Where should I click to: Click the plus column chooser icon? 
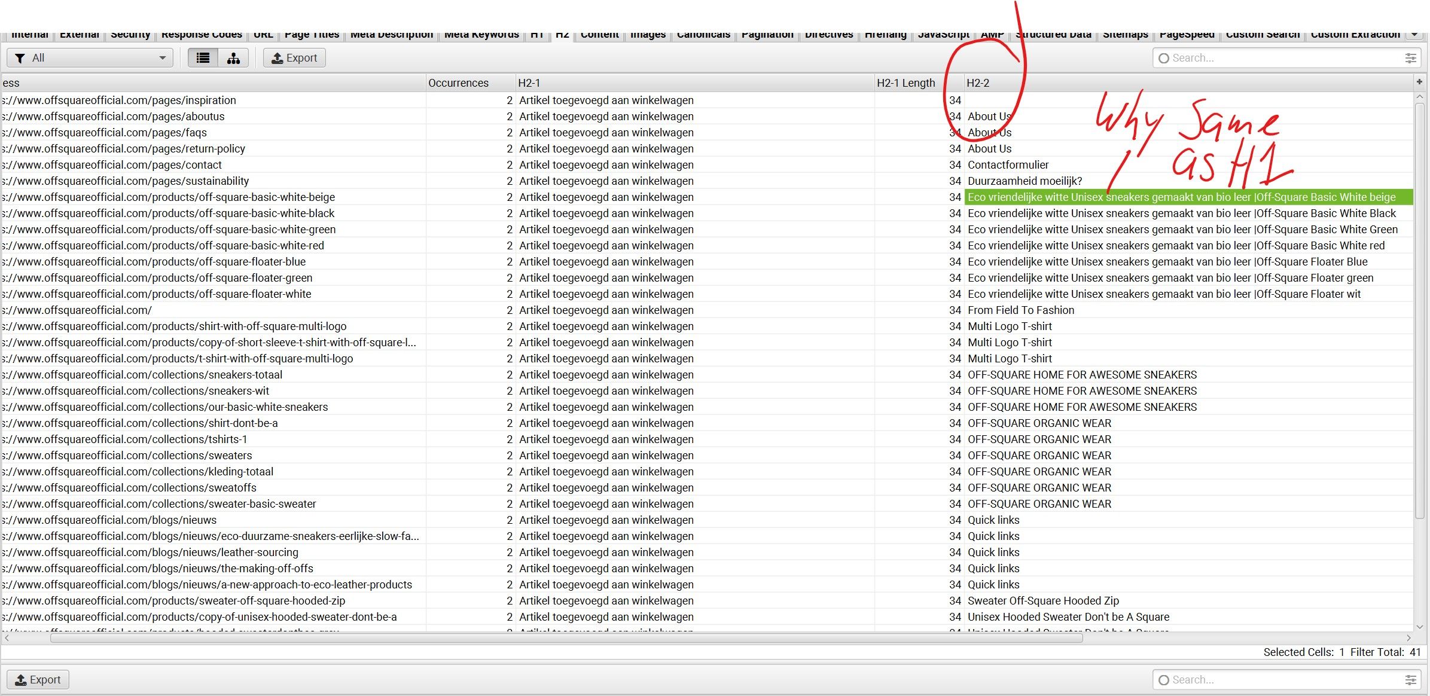1419,82
